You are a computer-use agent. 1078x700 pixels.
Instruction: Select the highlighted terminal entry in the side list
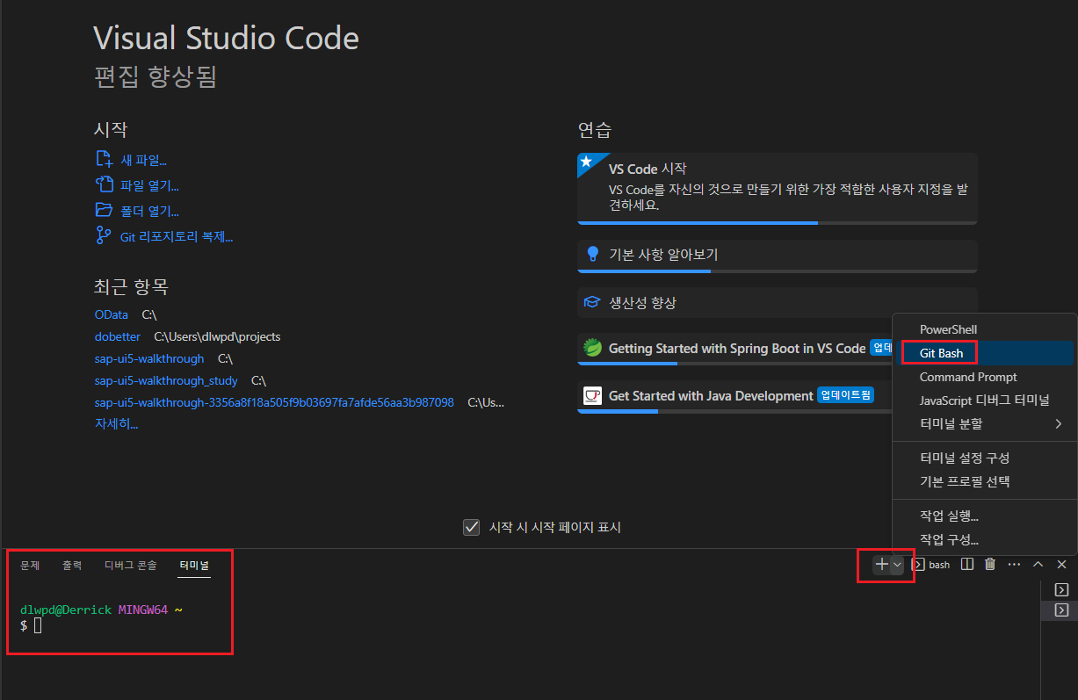(1060, 610)
